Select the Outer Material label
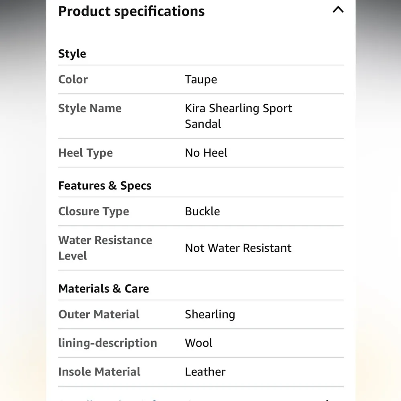The width and height of the screenshot is (401, 401). [99, 314]
